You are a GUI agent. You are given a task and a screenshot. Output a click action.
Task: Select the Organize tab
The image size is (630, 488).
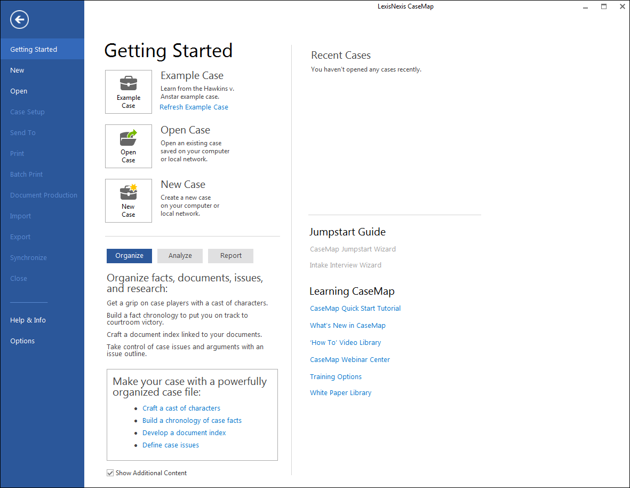click(x=129, y=256)
